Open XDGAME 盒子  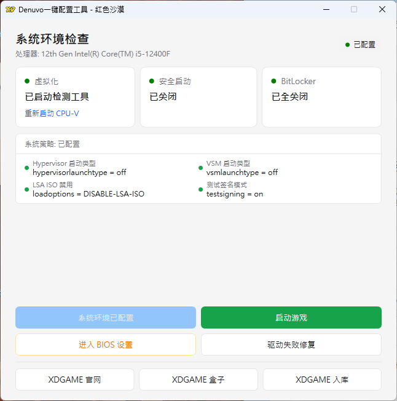198,380
